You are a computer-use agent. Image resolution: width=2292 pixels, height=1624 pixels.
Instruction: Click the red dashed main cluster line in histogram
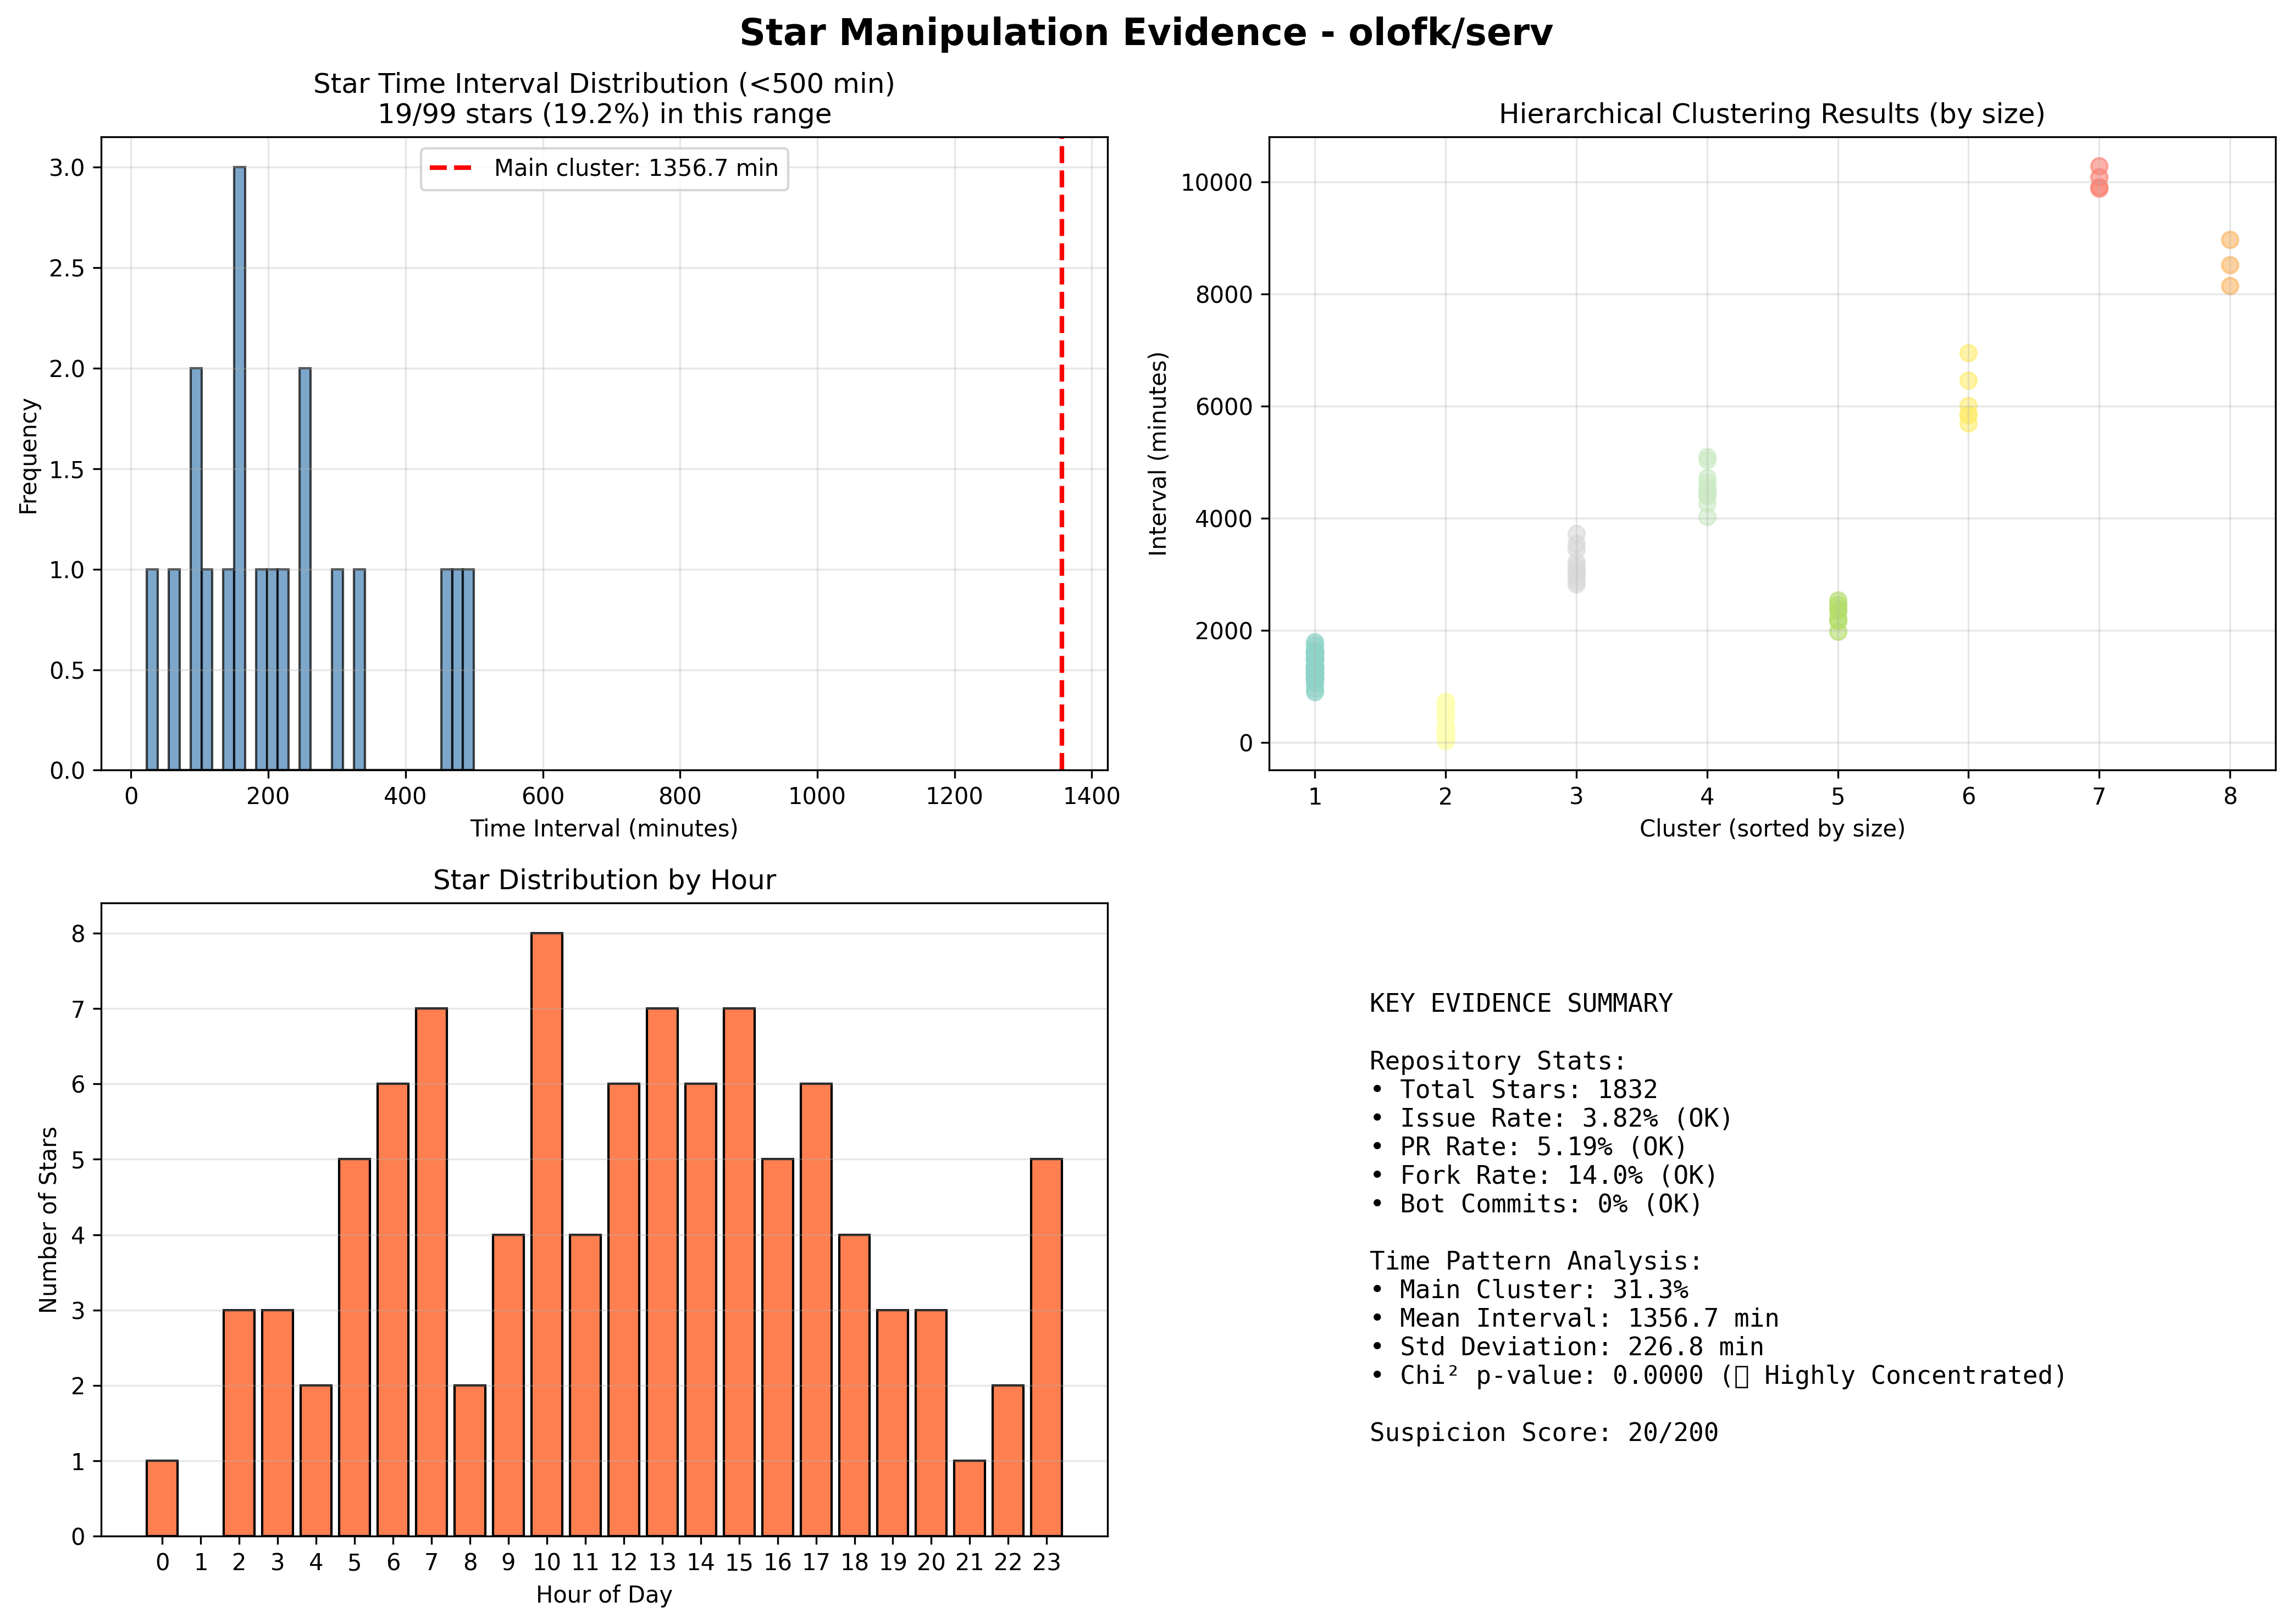point(1061,453)
